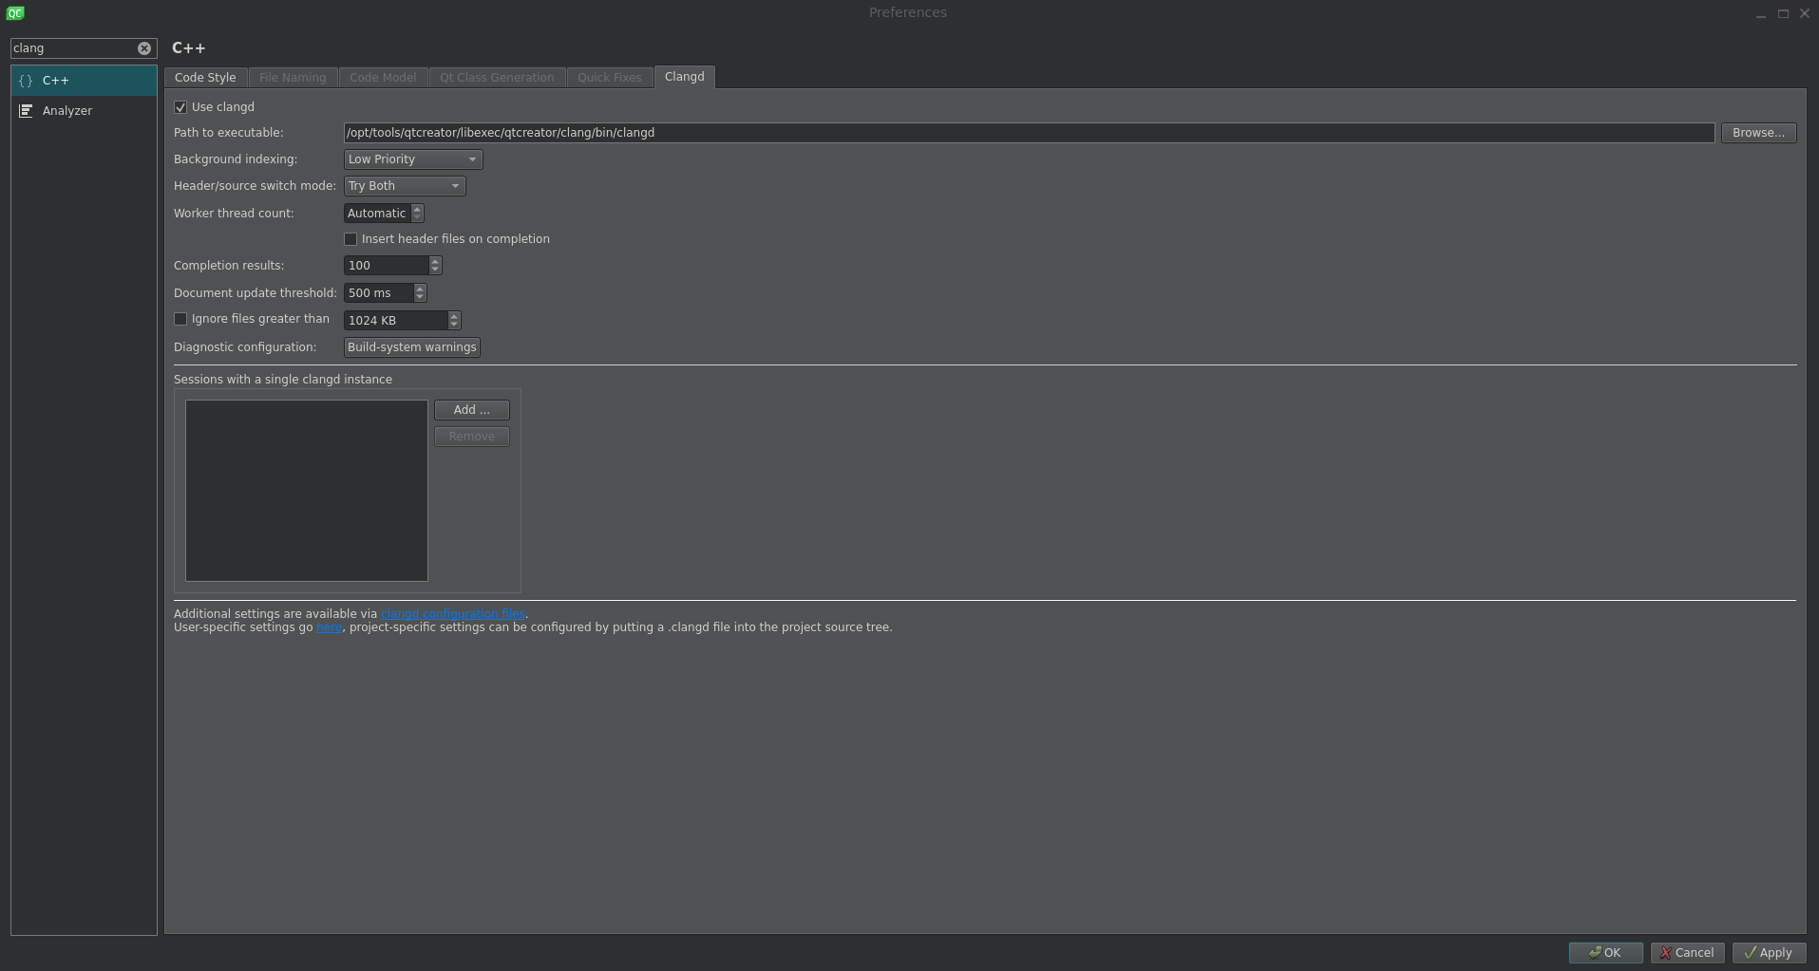The image size is (1819, 971).
Task: Decrease ignore file size limit
Action: (x=454, y=326)
